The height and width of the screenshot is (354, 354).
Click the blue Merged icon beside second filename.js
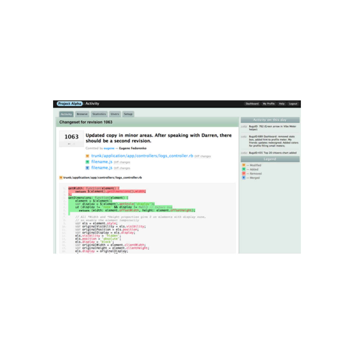87,168
